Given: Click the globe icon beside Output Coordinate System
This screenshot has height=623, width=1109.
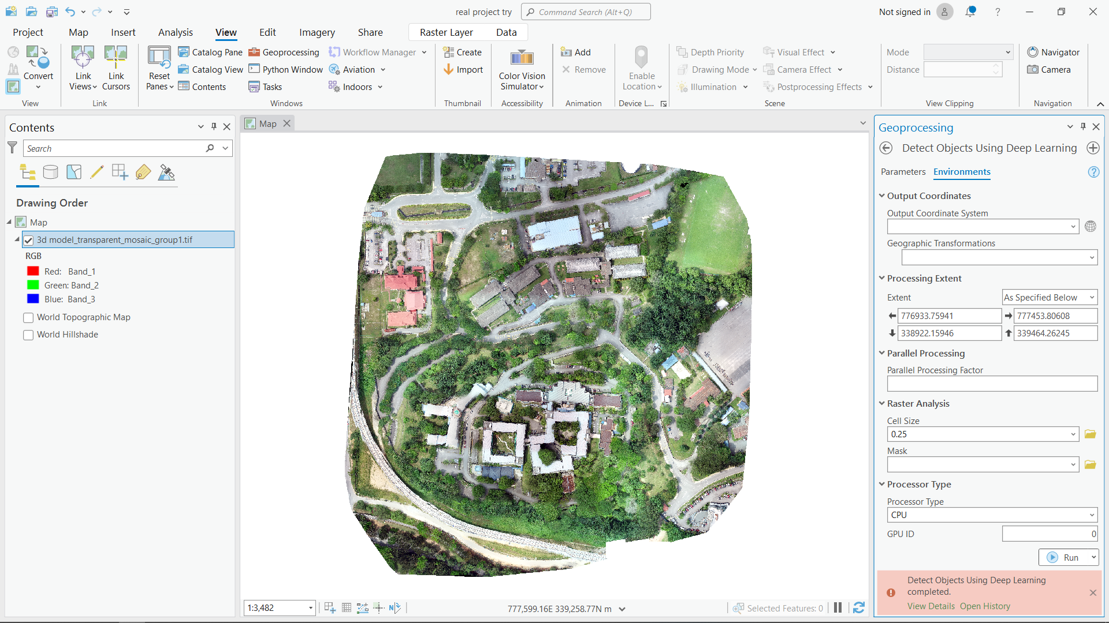Looking at the screenshot, I should 1091,226.
